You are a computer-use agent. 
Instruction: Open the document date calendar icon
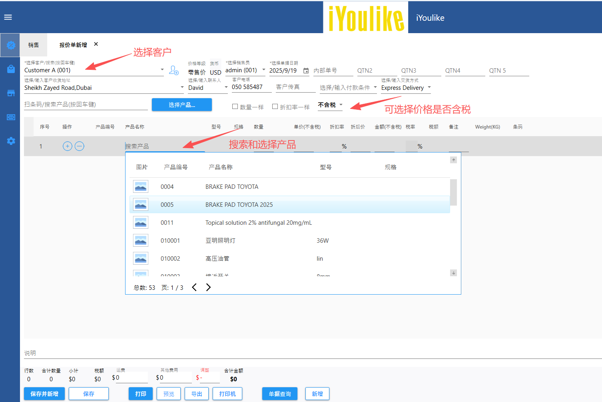pyautogui.click(x=306, y=71)
